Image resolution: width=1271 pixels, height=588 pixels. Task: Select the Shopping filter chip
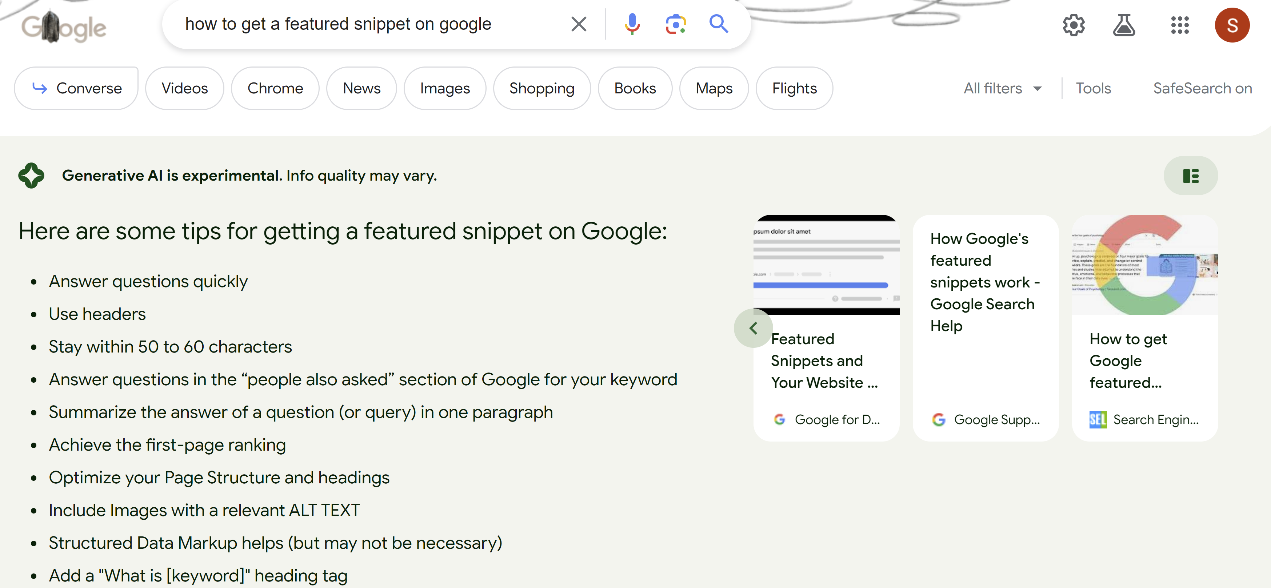(x=542, y=88)
